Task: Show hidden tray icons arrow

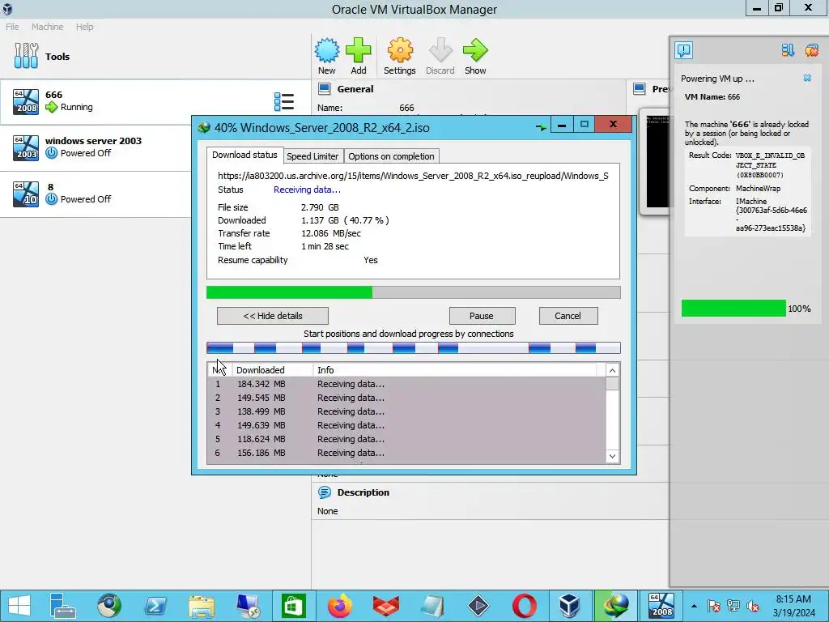Action: pyautogui.click(x=694, y=606)
